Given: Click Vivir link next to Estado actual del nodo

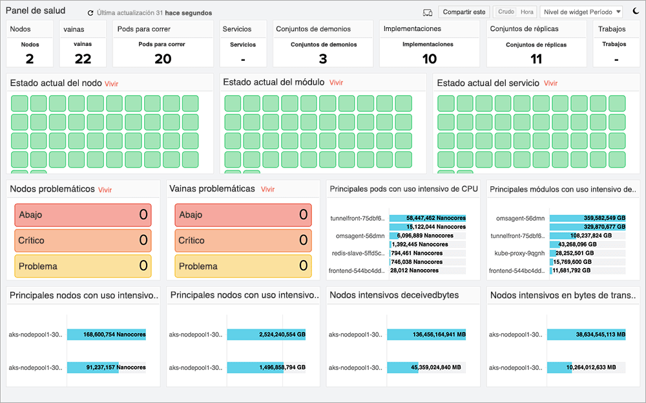Looking at the screenshot, I should point(111,84).
